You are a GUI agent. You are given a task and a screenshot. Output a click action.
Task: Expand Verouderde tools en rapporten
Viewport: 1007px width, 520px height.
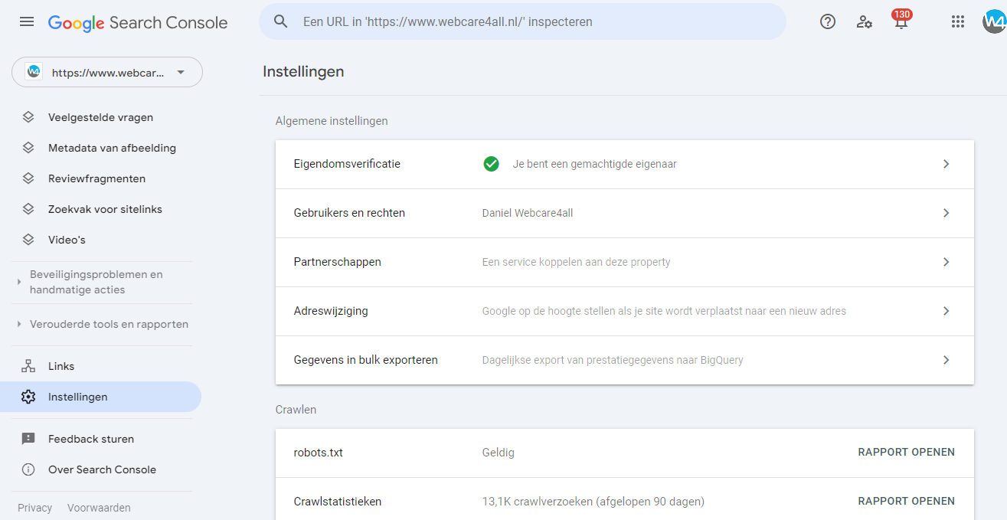tap(18, 324)
